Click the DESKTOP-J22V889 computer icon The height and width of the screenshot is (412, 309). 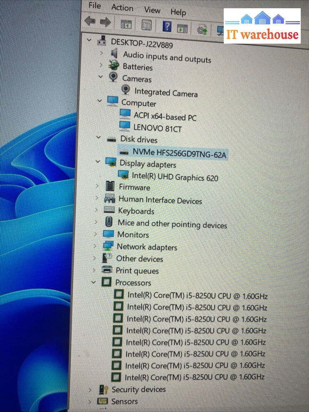102,40
